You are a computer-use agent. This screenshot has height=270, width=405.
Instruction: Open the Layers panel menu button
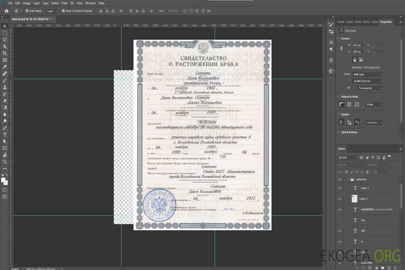click(x=400, y=149)
